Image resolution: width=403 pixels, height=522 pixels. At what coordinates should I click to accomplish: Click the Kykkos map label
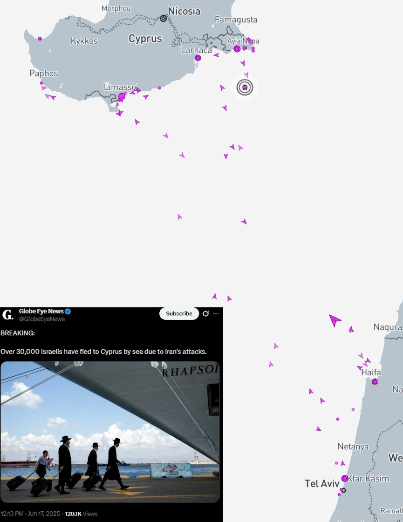[x=84, y=41]
